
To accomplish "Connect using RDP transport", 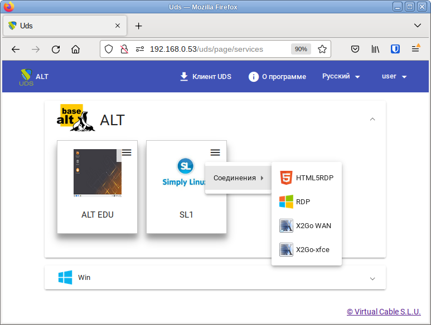I will (307, 202).
